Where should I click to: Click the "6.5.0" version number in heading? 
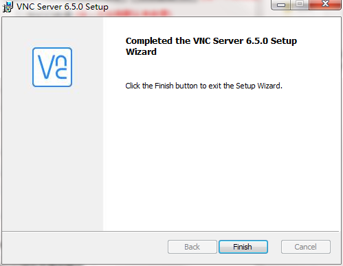click(257, 41)
